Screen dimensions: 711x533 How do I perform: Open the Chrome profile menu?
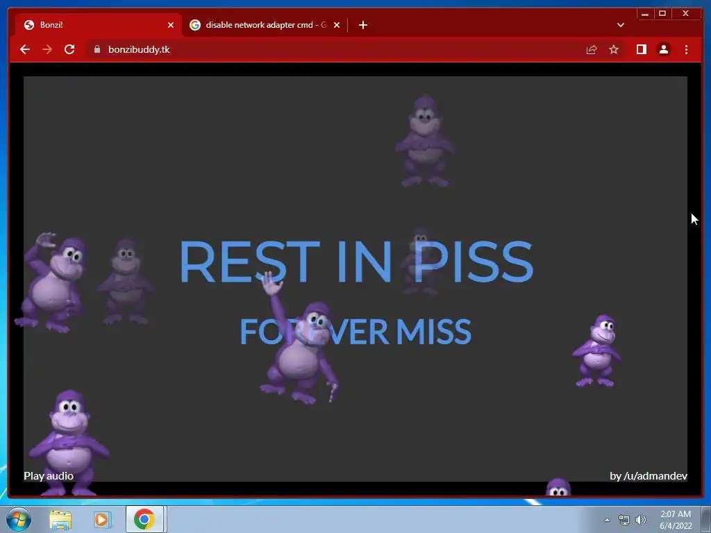coord(663,49)
